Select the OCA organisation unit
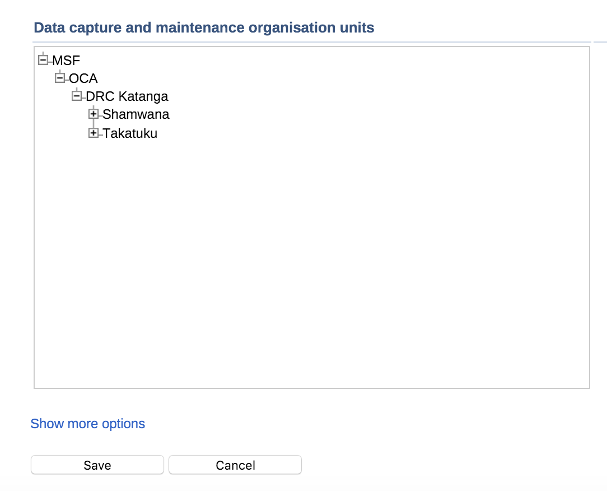Viewport: 607px width, 491px height. (83, 78)
